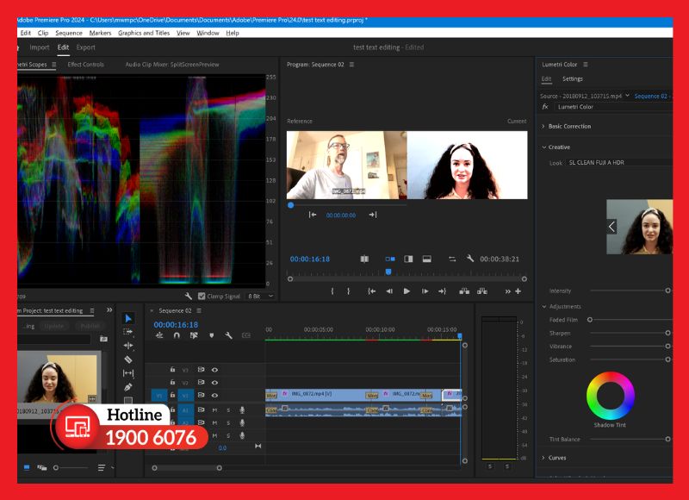
Task: Select side-by-side comparison layout
Action: coord(390,259)
